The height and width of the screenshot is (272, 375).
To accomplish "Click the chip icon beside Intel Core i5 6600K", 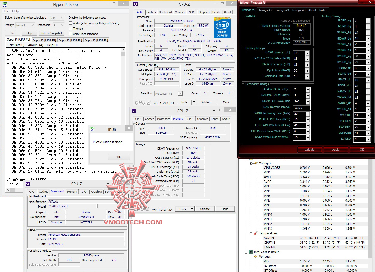I will pos(251,252).
